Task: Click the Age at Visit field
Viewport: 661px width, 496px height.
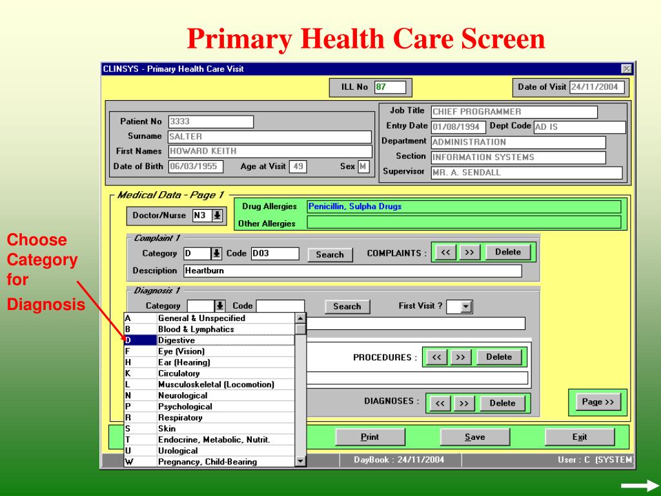Action: click(x=298, y=167)
